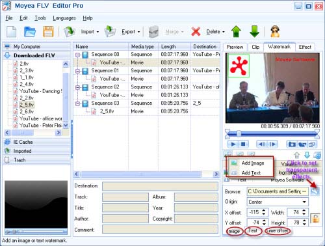Open support via headset person icon

[275, 32]
